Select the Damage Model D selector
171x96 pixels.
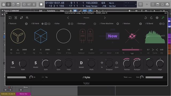click(x=81, y=63)
